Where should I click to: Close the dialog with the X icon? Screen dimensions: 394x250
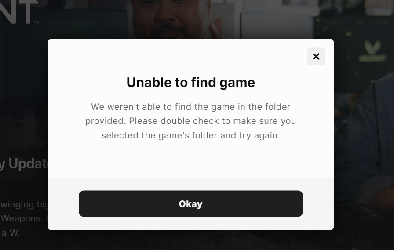click(316, 57)
